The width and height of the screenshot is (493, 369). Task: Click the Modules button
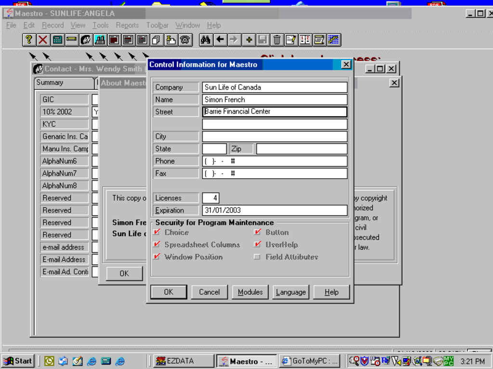[x=250, y=292]
